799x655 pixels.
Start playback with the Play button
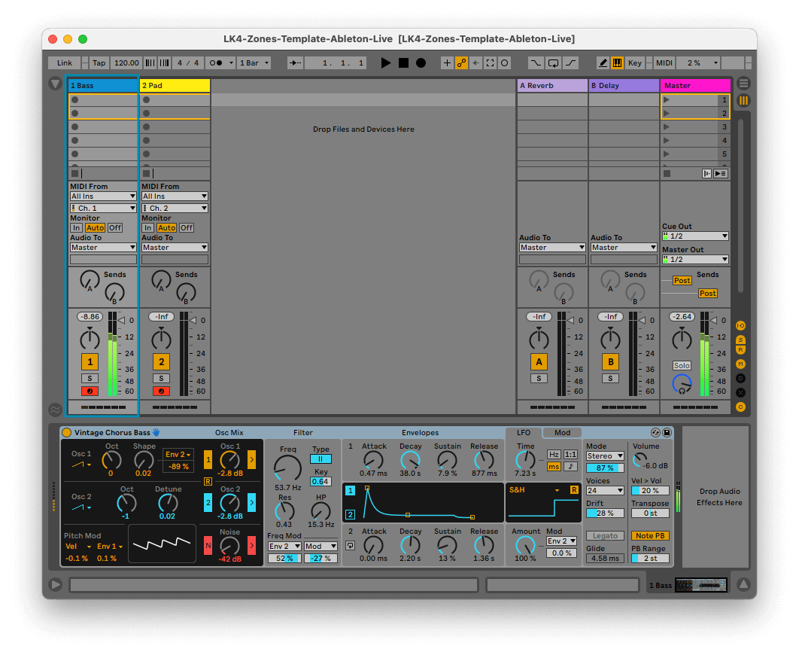click(x=386, y=62)
